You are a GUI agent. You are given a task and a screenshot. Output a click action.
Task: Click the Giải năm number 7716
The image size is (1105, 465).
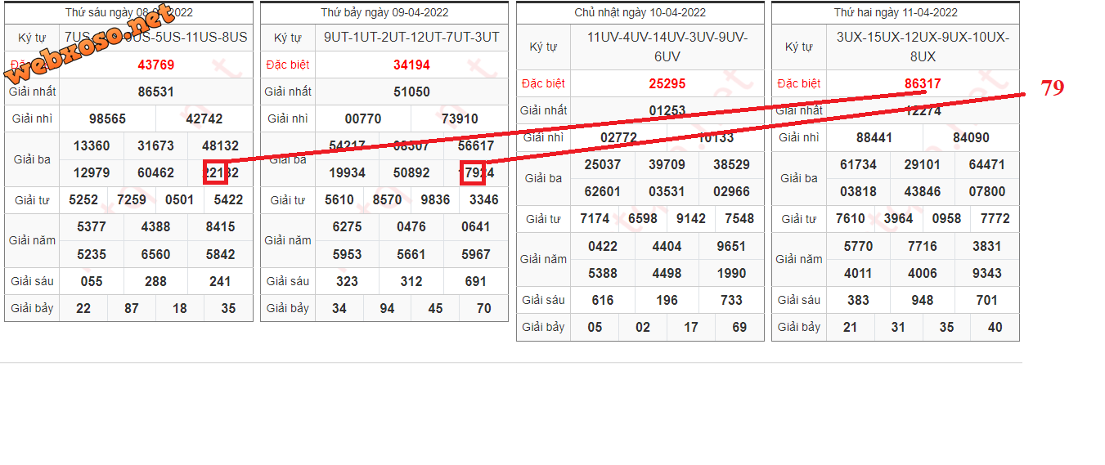(922, 246)
